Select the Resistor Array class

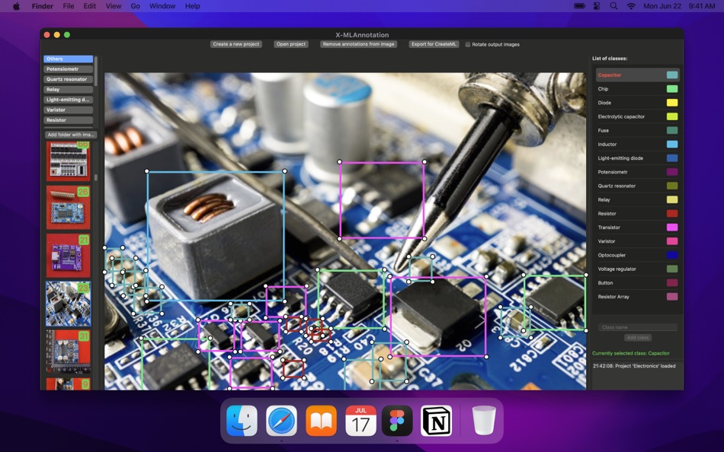tap(637, 296)
